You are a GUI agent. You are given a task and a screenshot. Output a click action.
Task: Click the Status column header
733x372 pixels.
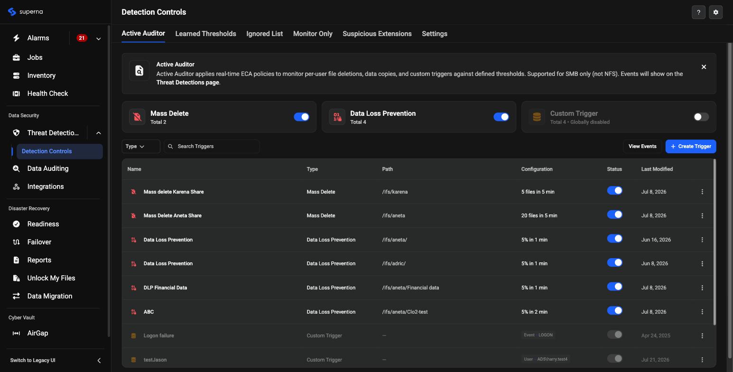[x=614, y=169]
